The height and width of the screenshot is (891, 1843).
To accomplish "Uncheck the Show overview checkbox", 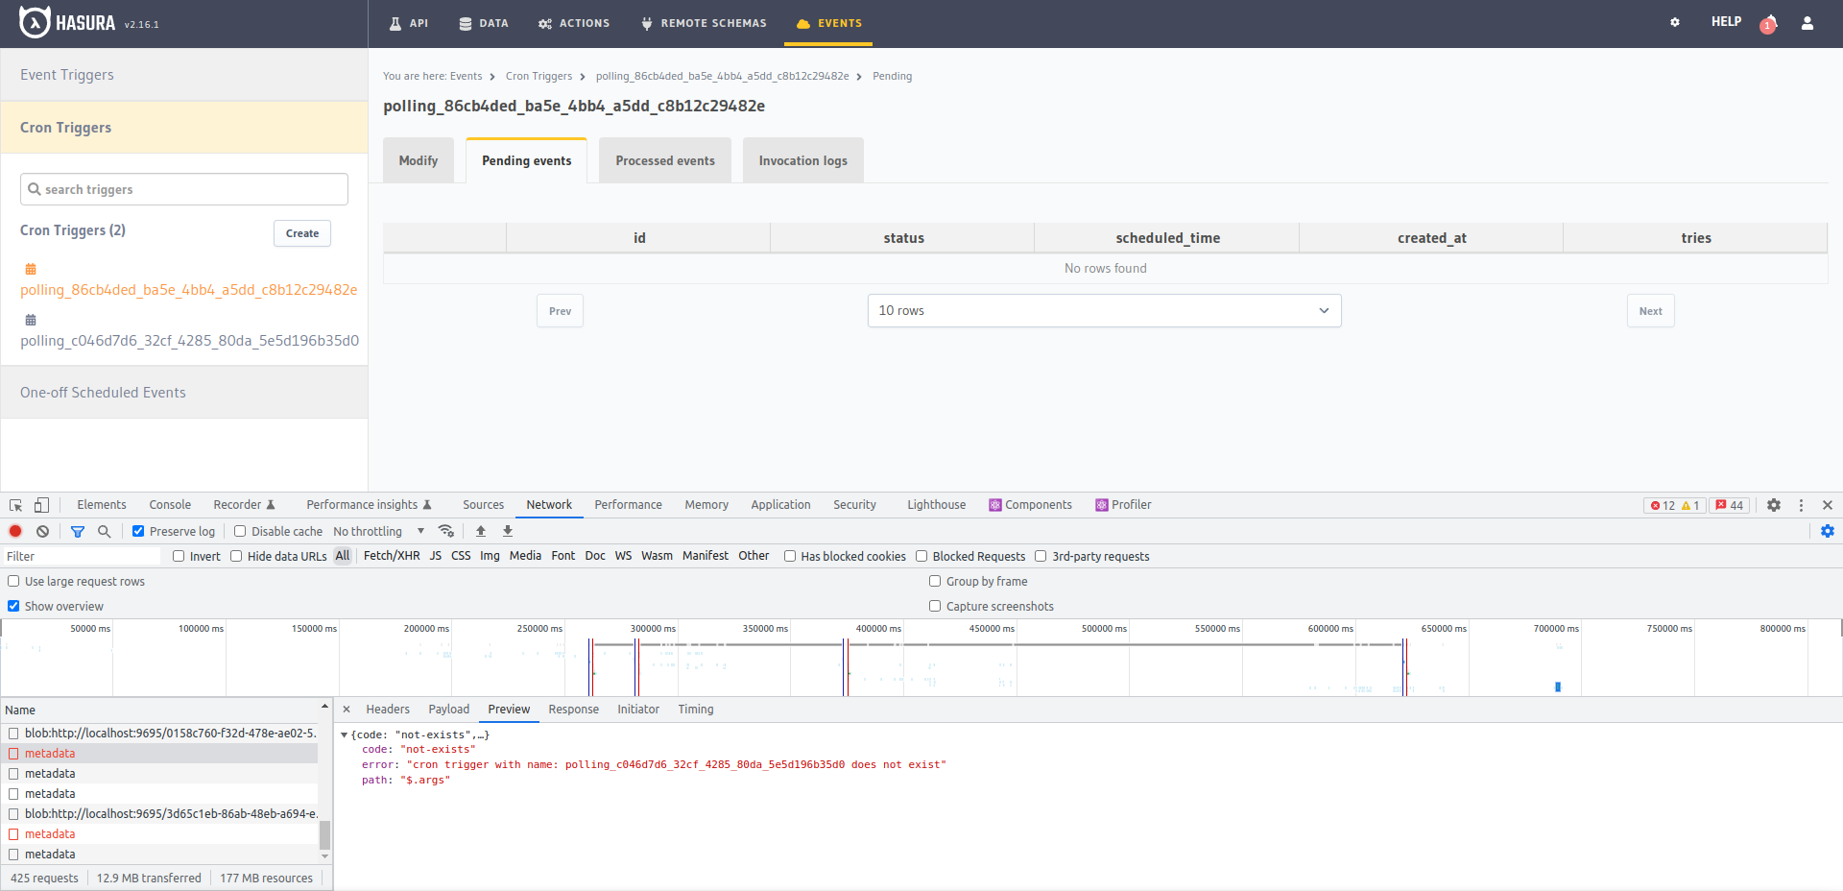I will tap(13, 606).
